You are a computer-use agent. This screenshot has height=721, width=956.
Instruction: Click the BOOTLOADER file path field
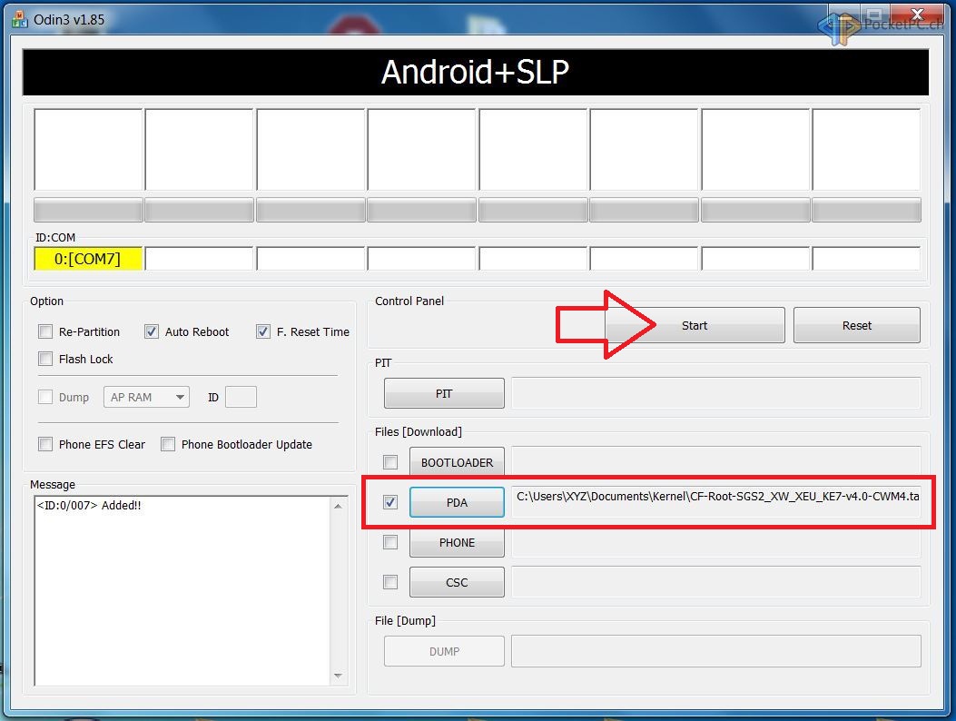pyautogui.click(x=715, y=461)
